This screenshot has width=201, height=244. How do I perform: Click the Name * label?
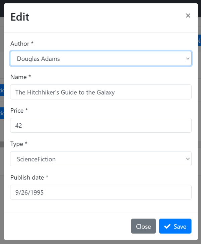tap(20, 77)
